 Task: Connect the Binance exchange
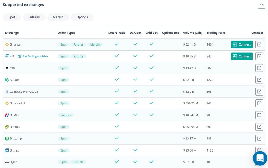(242, 44)
